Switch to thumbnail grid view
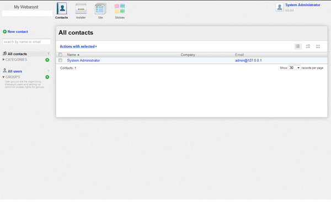Image resolution: width=331 pixels, height=221 pixels. (x=318, y=46)
